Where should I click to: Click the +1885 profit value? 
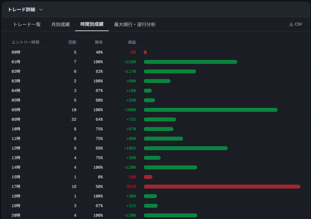(130, 148)
